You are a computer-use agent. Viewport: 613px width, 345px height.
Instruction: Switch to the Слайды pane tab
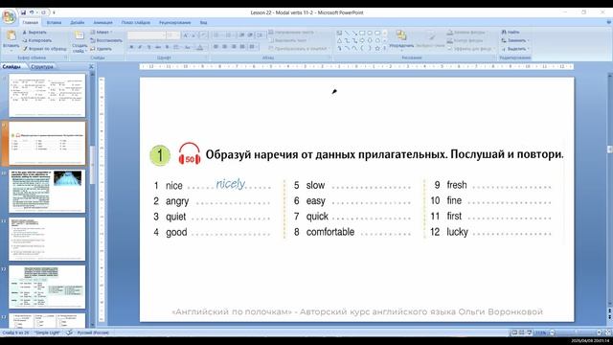[11, 67]
